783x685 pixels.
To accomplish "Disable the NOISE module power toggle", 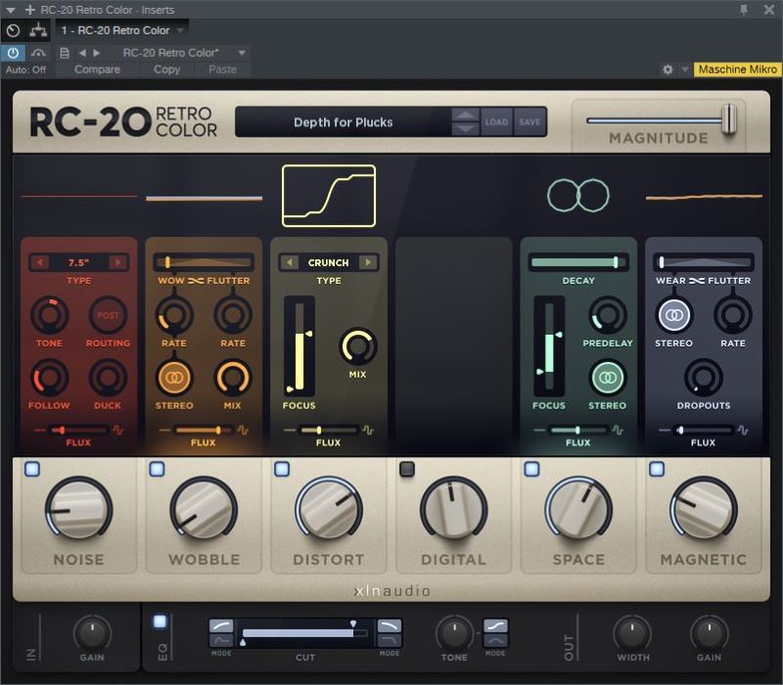I will [32, 469].
